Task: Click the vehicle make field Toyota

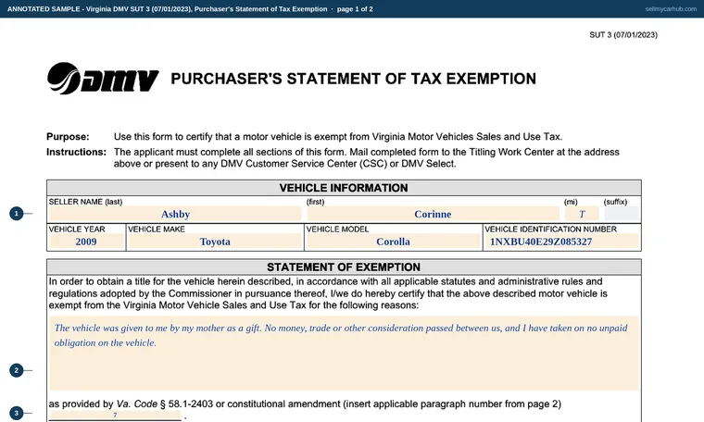Action: tap(215, 242)
